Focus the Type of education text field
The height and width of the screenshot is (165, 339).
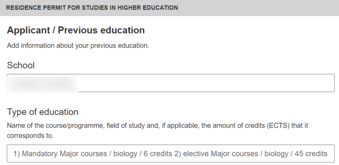171,154
